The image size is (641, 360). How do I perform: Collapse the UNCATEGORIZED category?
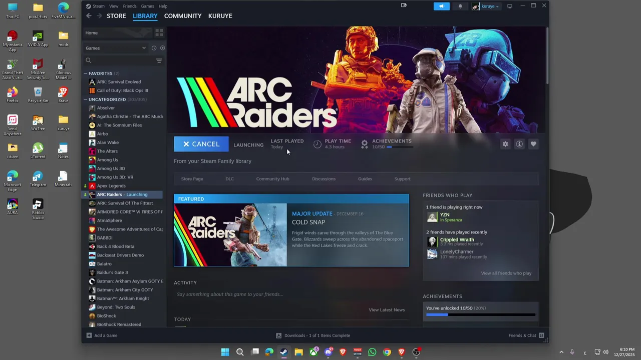pos(86,99)
